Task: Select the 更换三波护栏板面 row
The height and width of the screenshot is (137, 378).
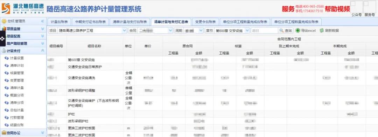Action: click(212, 128)
